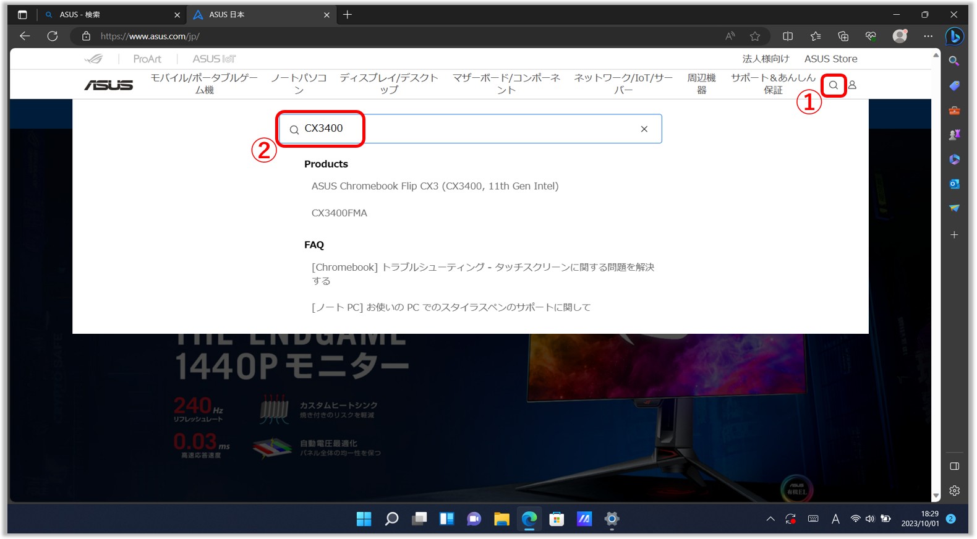Click the browser profile avatar
The image size is (977, 539).
tap(900, 36)
